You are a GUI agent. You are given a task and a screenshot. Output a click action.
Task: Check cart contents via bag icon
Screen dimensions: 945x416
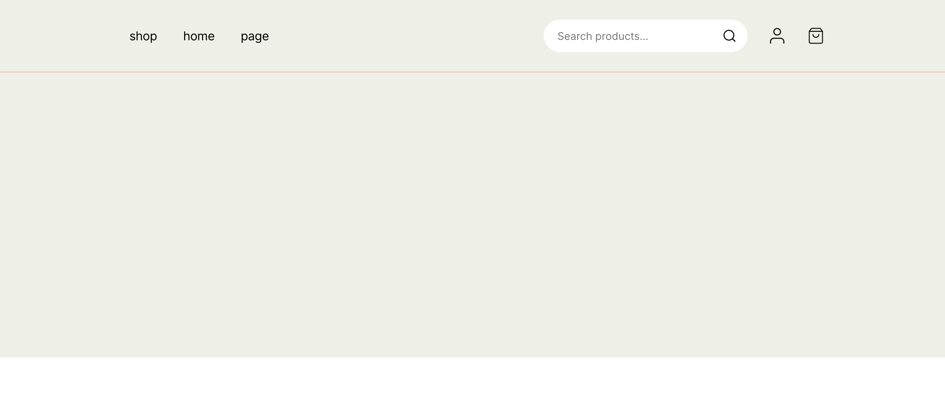click(x=816, y=36)
